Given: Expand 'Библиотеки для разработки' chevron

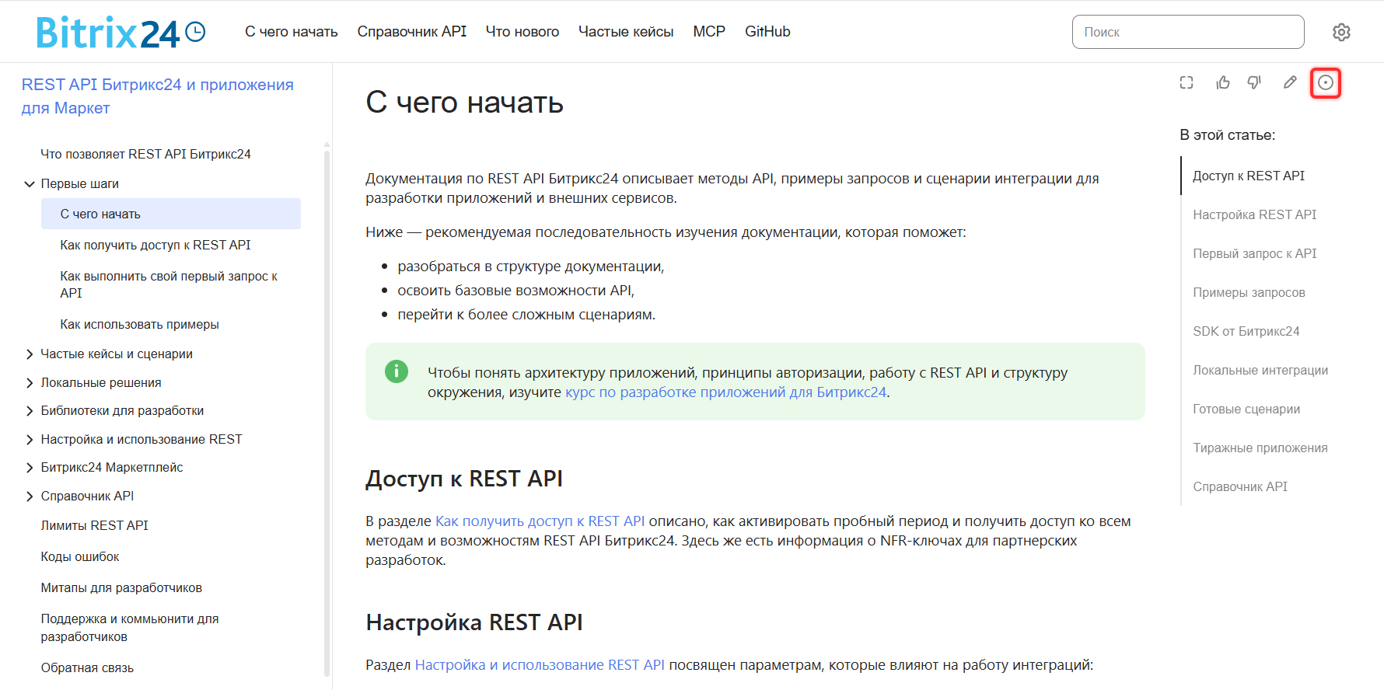Looking at the screenshot, I should point(30,411).
